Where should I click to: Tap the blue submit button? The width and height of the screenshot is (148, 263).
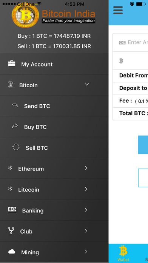[143, 145]
